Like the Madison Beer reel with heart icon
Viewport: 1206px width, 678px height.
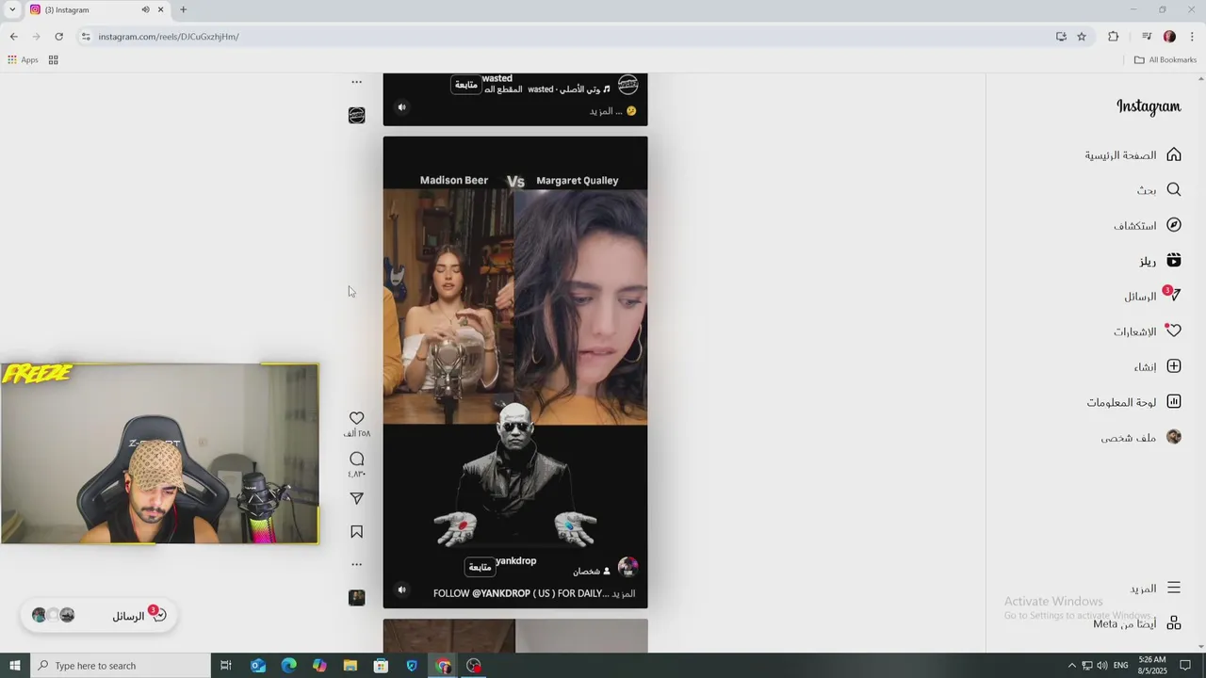tap(356, 418)
